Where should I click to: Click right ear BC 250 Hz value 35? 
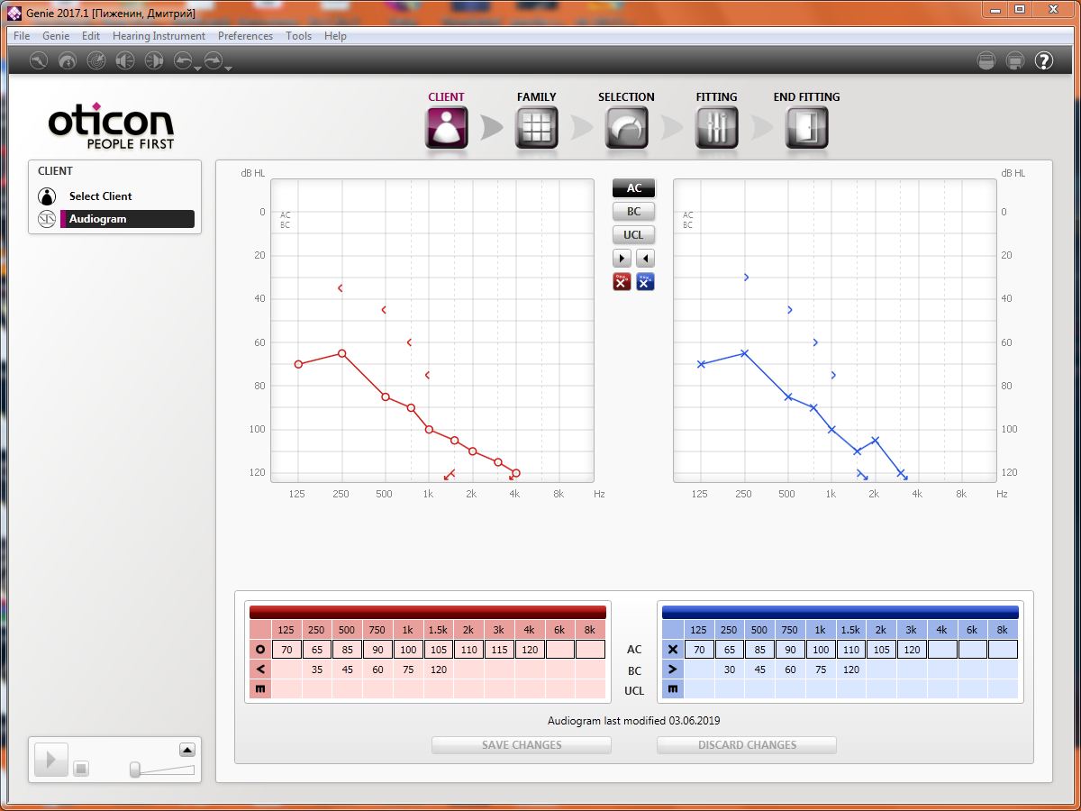click(317, 670)
